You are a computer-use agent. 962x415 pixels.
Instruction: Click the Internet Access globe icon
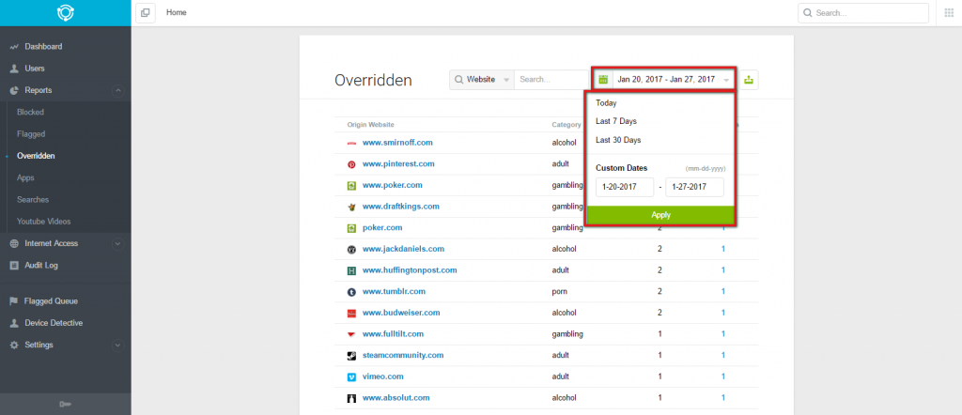coord(14,244)
